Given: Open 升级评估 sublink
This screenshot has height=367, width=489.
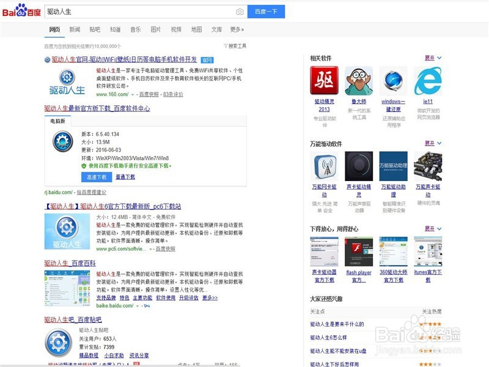Looking at the screenshot, I should [189, 298].
